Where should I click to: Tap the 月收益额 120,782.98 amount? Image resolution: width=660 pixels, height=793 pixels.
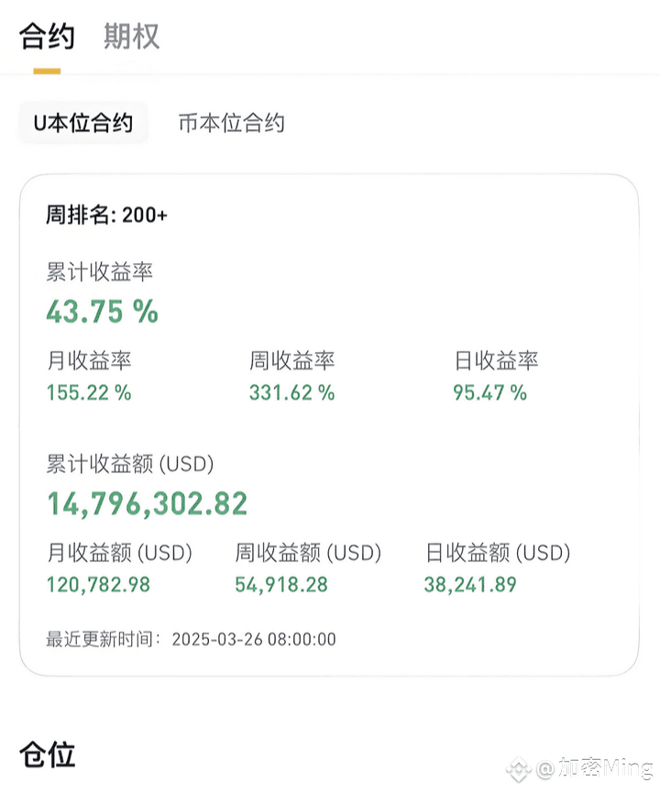coord(99,585)
